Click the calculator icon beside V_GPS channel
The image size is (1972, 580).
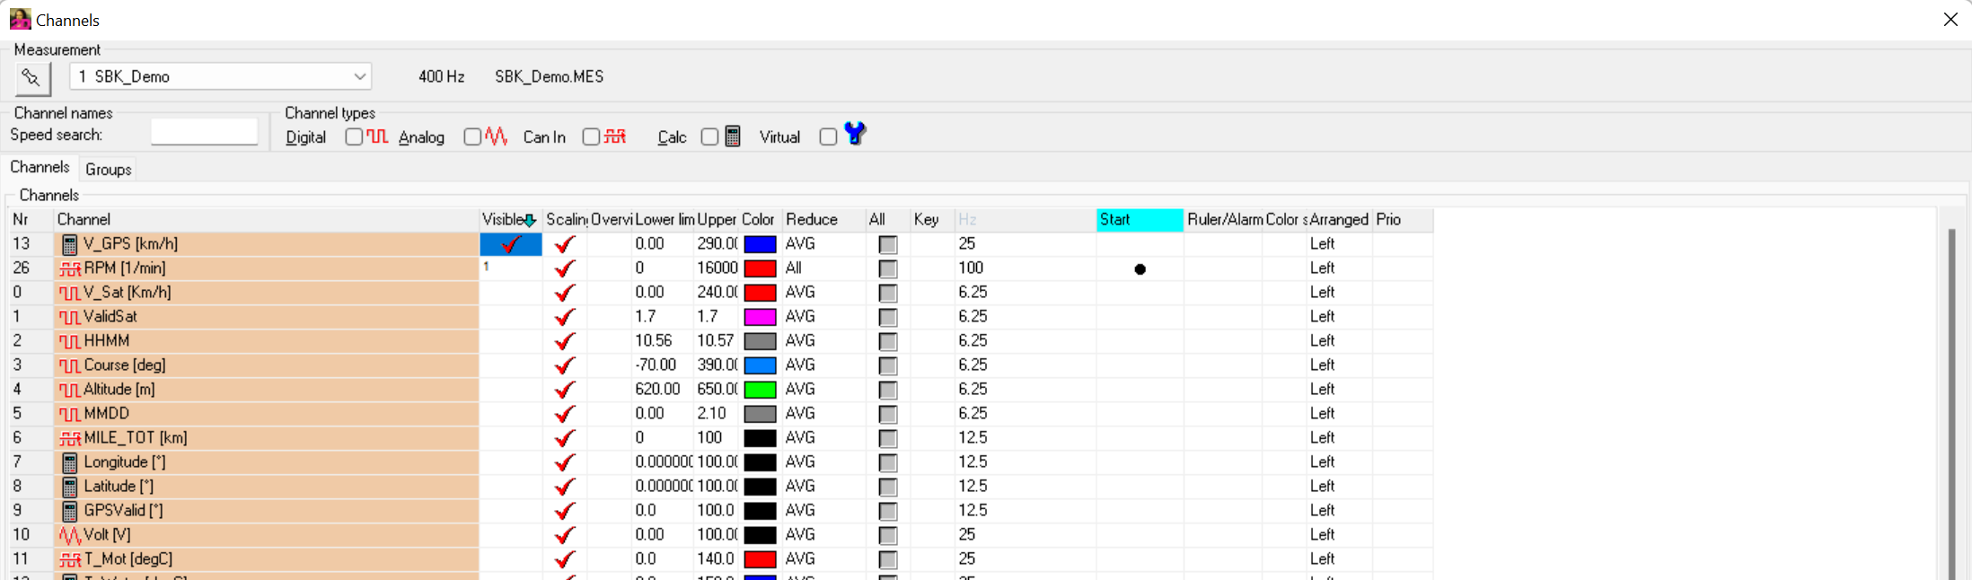click(69, 244)
